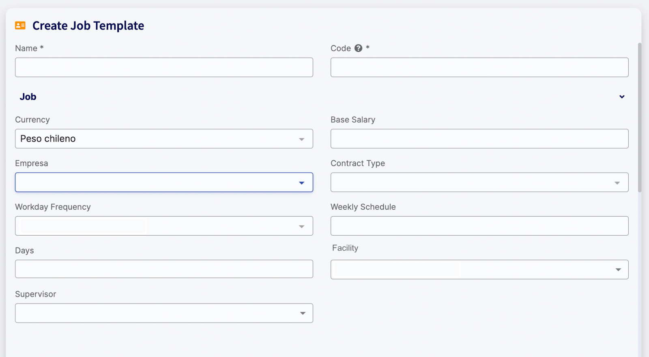Image resolution: width=649 pixels, height=357 pixels.
Task: Click into the Code input field
Action: (x=479, y=67)
